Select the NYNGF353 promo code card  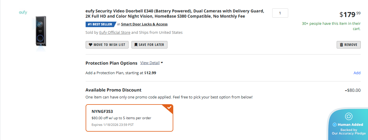pyautogui.click(x=129, y=118)
